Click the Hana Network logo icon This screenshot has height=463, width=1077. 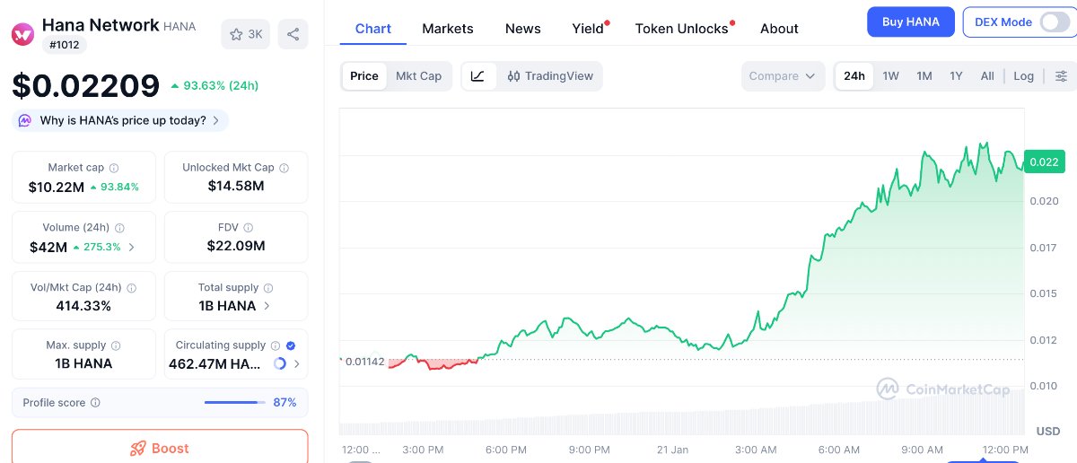coord(22,34)
